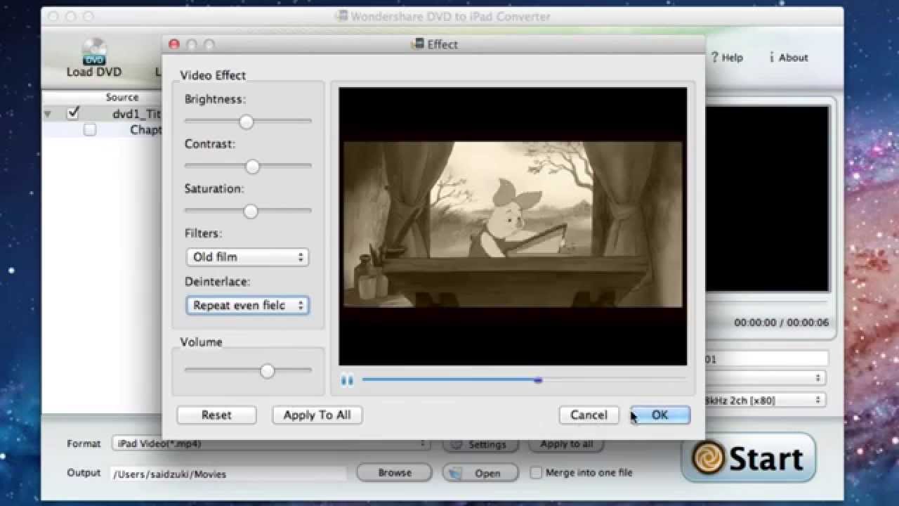Open the audio 2ch dropdown in main window
899x506 pixels.
pyautogui.click(x=765, y=400)
